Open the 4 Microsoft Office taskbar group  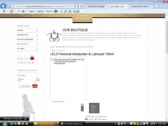pyautogui.click(x=46, y=124)
